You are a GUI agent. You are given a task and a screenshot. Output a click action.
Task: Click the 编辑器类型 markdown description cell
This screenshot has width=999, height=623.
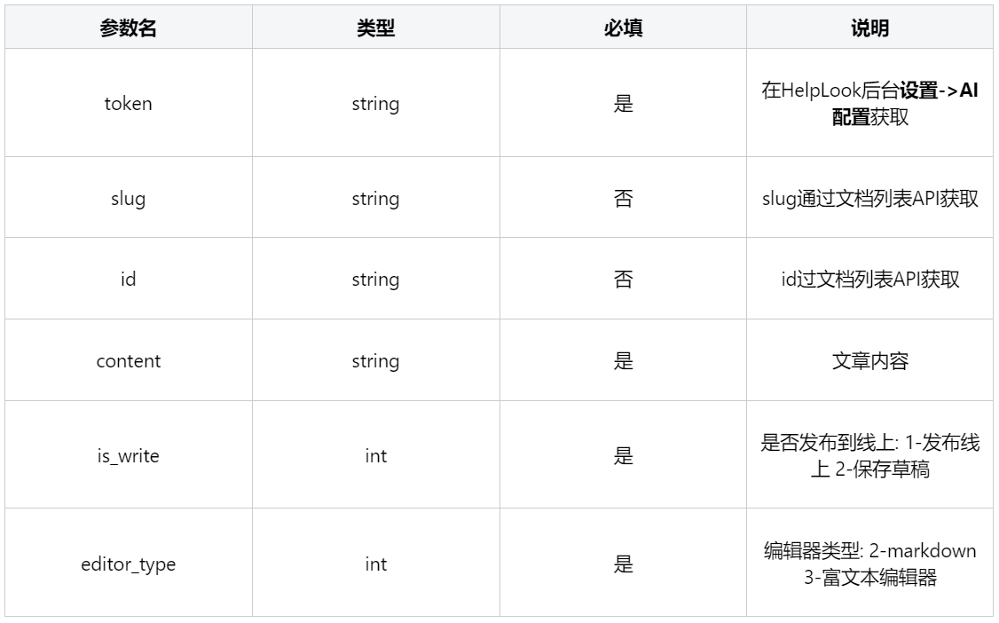tap(869, 564)
